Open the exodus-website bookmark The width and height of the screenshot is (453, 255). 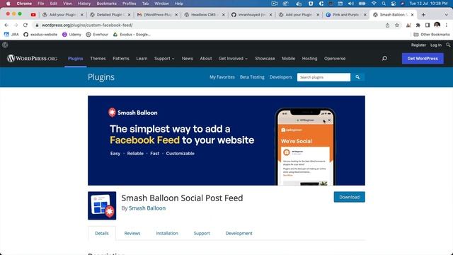40,35
